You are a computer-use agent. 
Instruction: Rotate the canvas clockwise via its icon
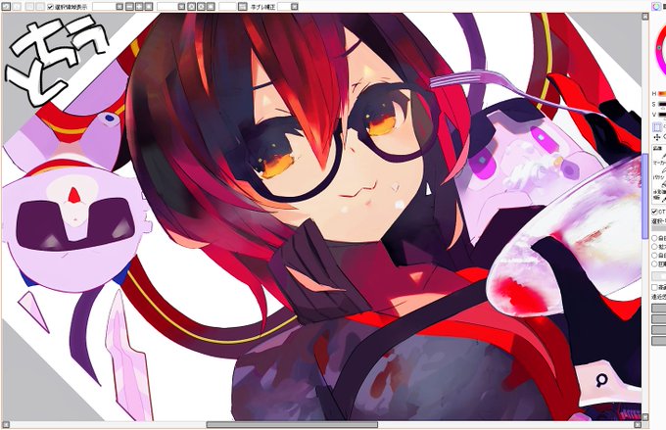201,7
